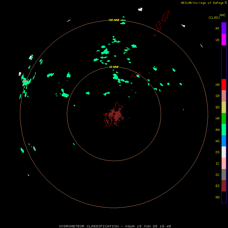The width and height of the screenshot is (228, 228).
Task: Click the 'WS' legend label
Action: (x=217, y=141)
